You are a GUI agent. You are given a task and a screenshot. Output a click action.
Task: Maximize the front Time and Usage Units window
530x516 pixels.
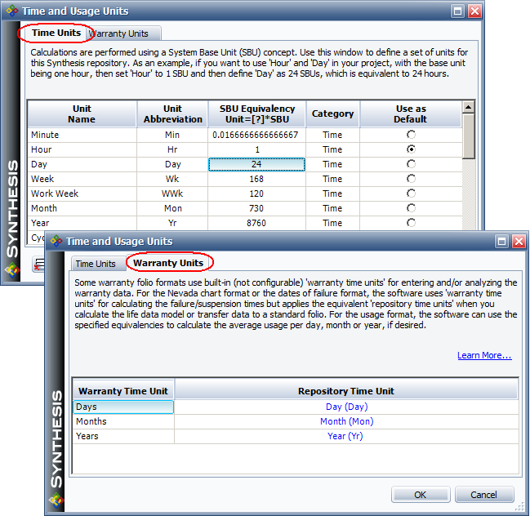[500, 242]
